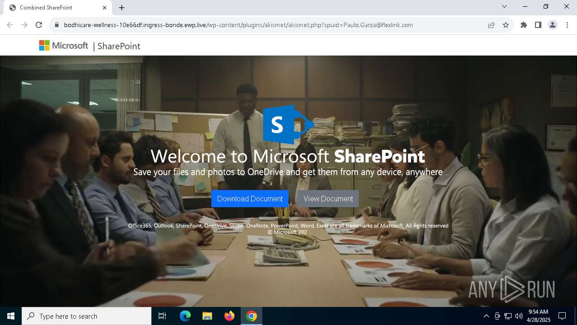Open the Windows Start menu
This screenshot has width=577, height=325.
tap(11, 316)
